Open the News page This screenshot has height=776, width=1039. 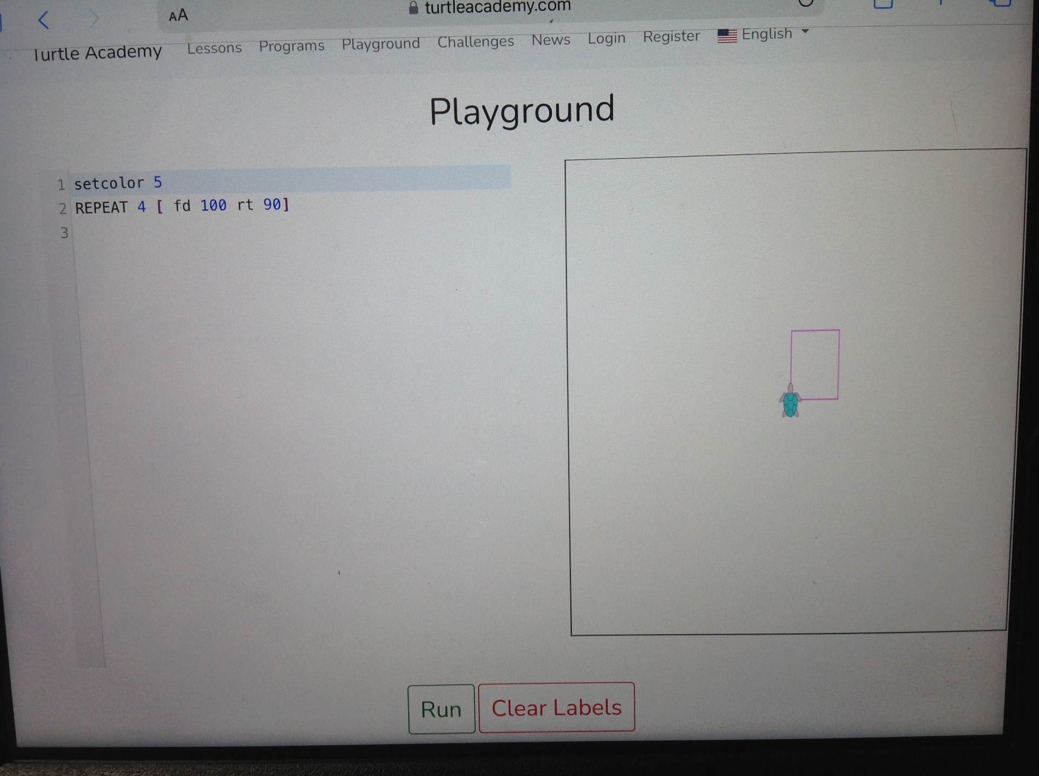(x=551, y=40)
